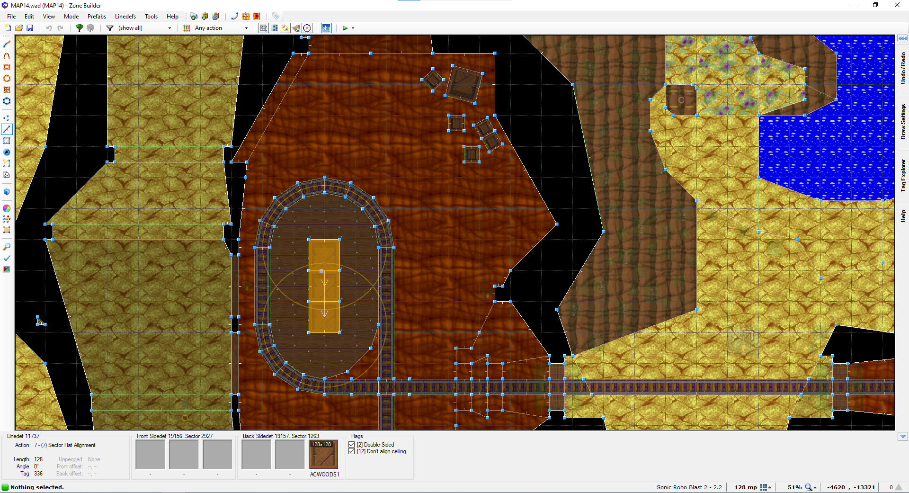
Task: Switch to vertices mode
Action: pyautogui.click(x=7, y=118)
